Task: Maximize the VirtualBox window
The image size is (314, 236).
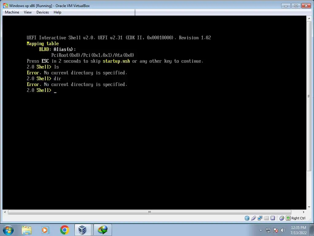Action: pyautogui.click(x=296, y=6)
